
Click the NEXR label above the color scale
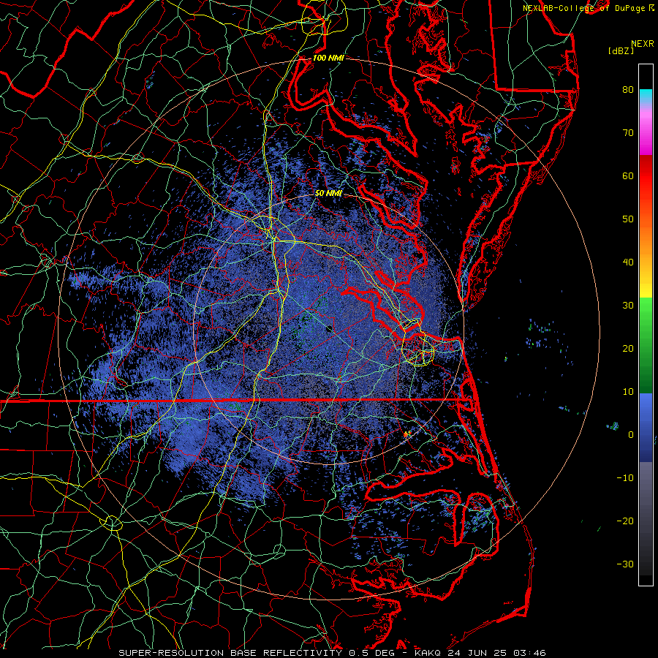pos(643,44)
